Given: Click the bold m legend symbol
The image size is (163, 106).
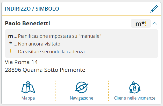Looking at the screenshot, I should coord(11,36).
